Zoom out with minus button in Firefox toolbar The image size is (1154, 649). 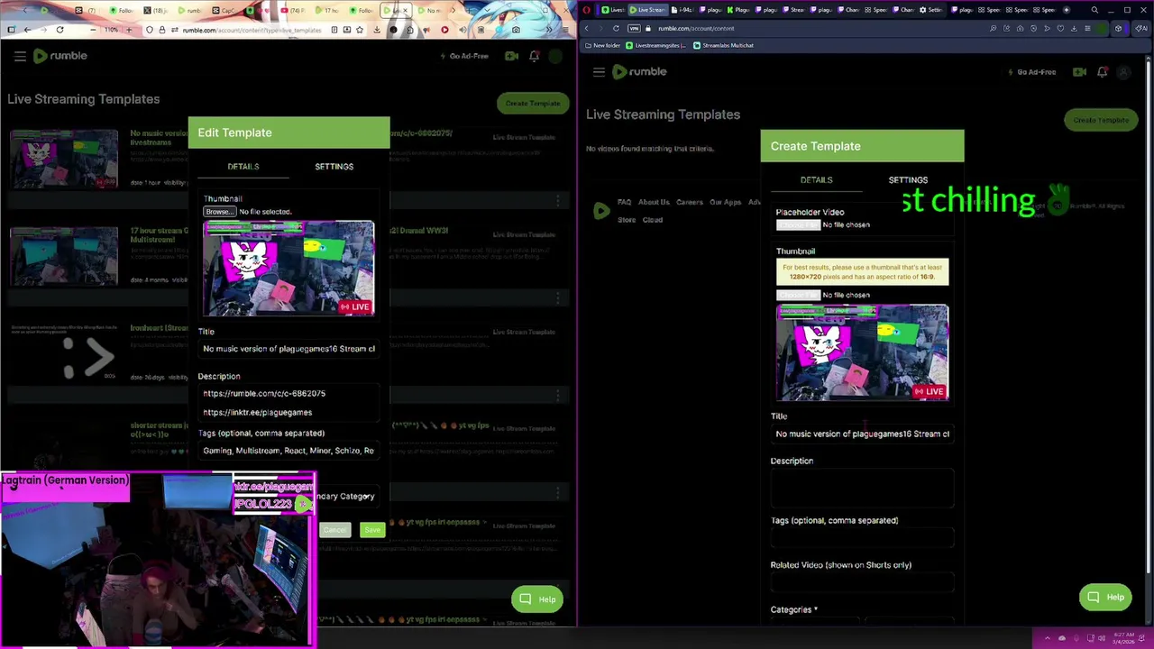click(x=93, y=30)
